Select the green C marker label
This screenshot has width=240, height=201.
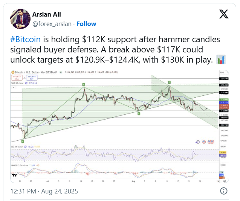(139, 114)
